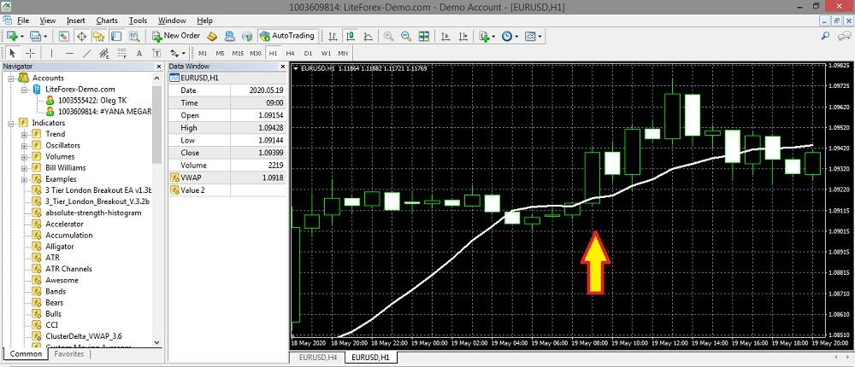
Task: Zoom out the chart
Action: pos(406,37)
